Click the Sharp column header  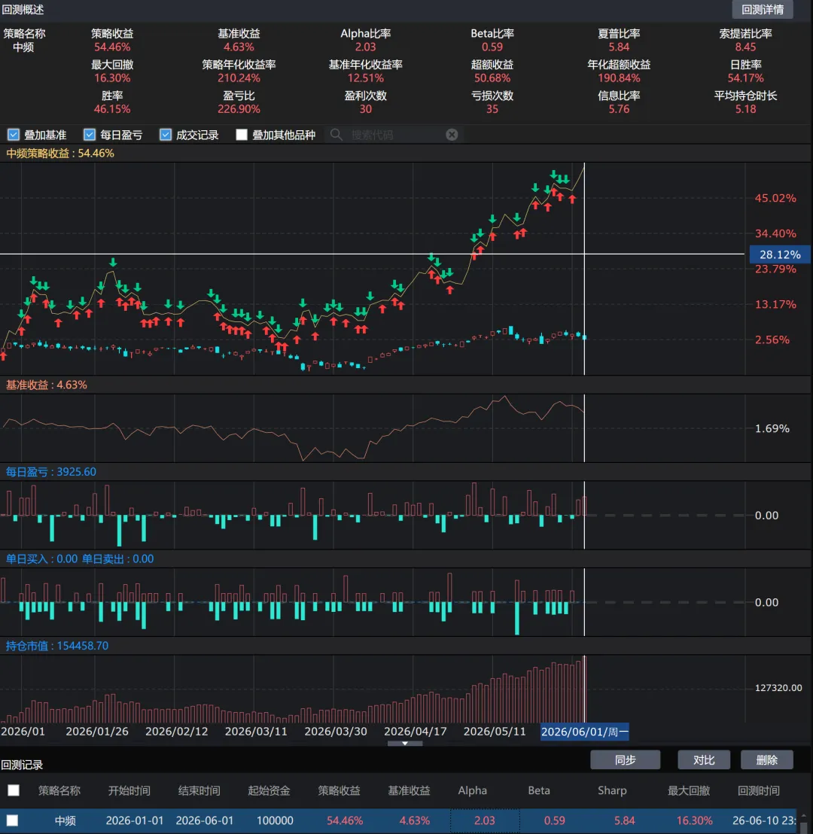(x=612, y=790)
